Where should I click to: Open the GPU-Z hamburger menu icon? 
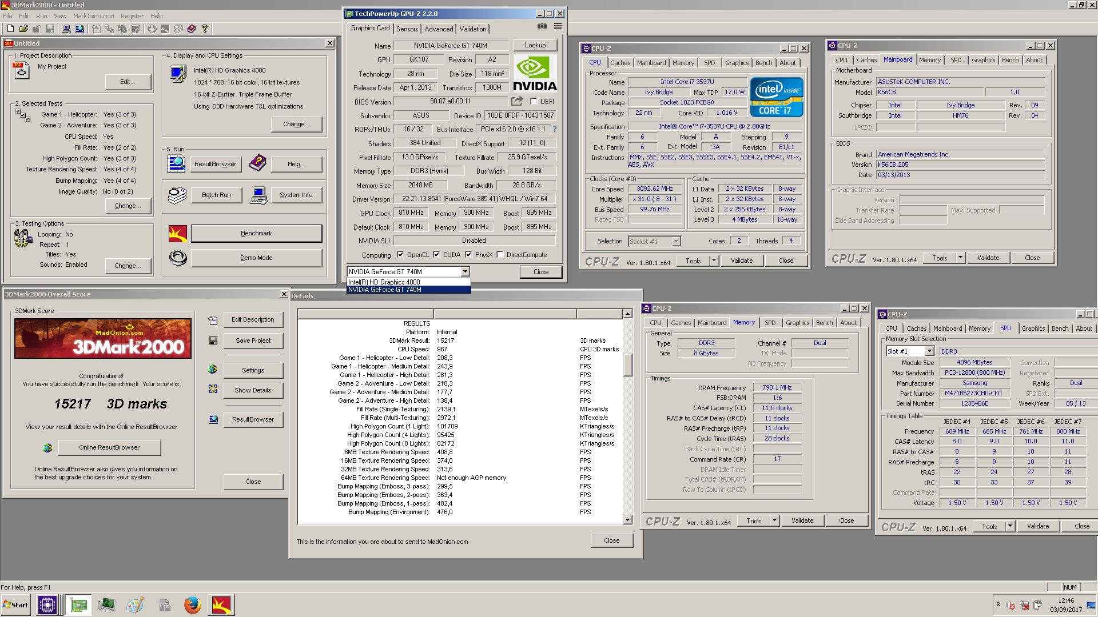558,26
